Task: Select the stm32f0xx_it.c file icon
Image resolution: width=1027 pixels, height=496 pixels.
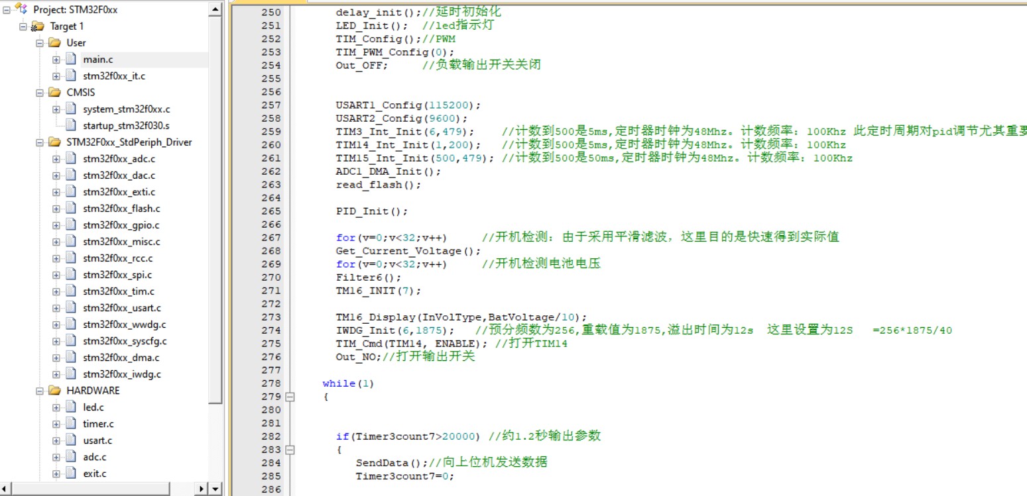Action: pyautogui.click(x=71, y=76)
